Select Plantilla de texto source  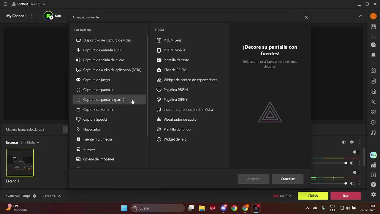tap(189, 60)
